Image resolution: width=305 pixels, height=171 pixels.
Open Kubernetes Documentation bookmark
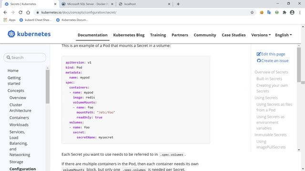coord(72,20)
